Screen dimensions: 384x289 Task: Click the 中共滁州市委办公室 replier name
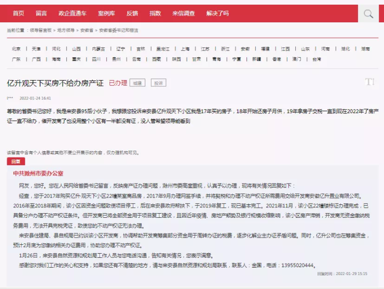(x=38, y=174)
